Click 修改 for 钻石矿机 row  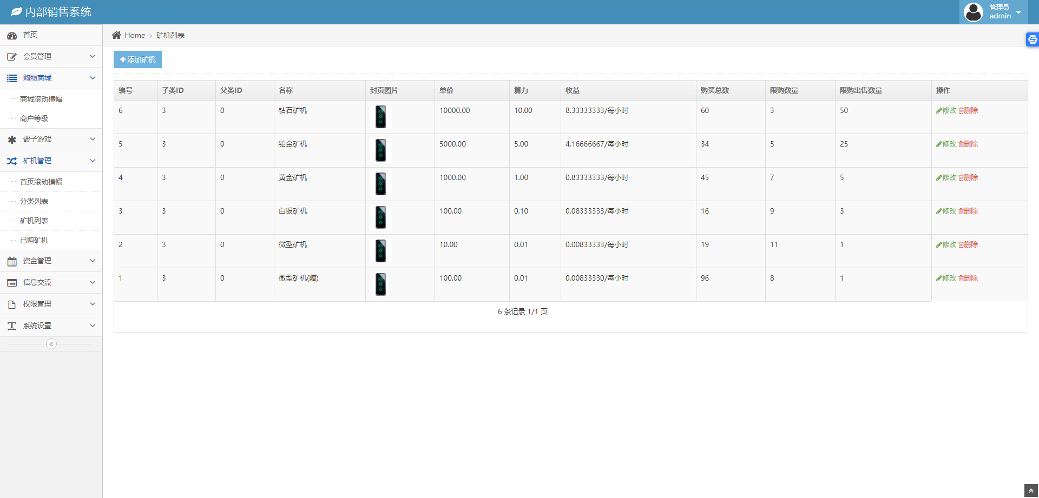[946, 110]
